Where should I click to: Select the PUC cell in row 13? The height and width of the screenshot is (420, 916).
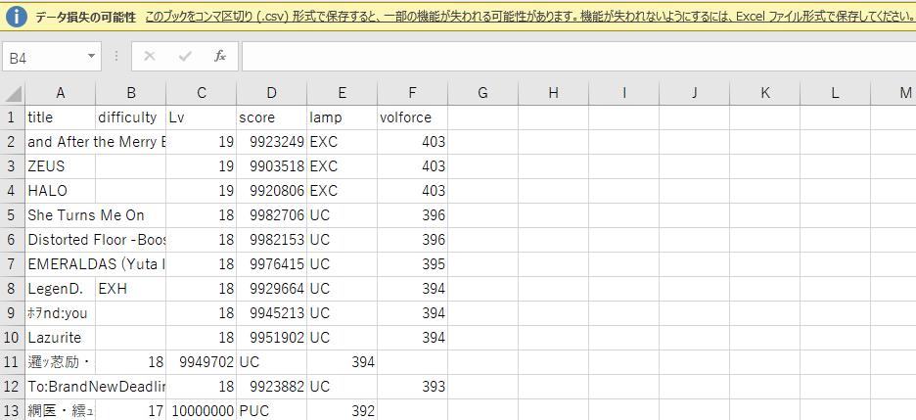(x=271, y=411)
